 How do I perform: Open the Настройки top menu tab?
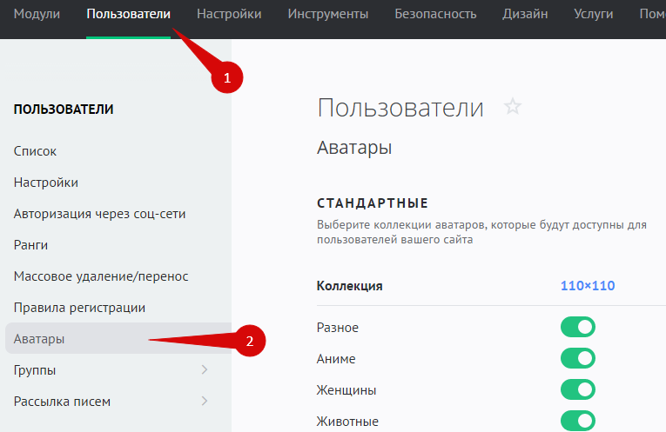click(229, 14)
